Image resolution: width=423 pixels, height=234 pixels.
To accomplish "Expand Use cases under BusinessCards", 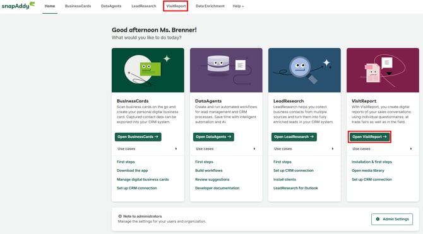I will tap(147, 148).
